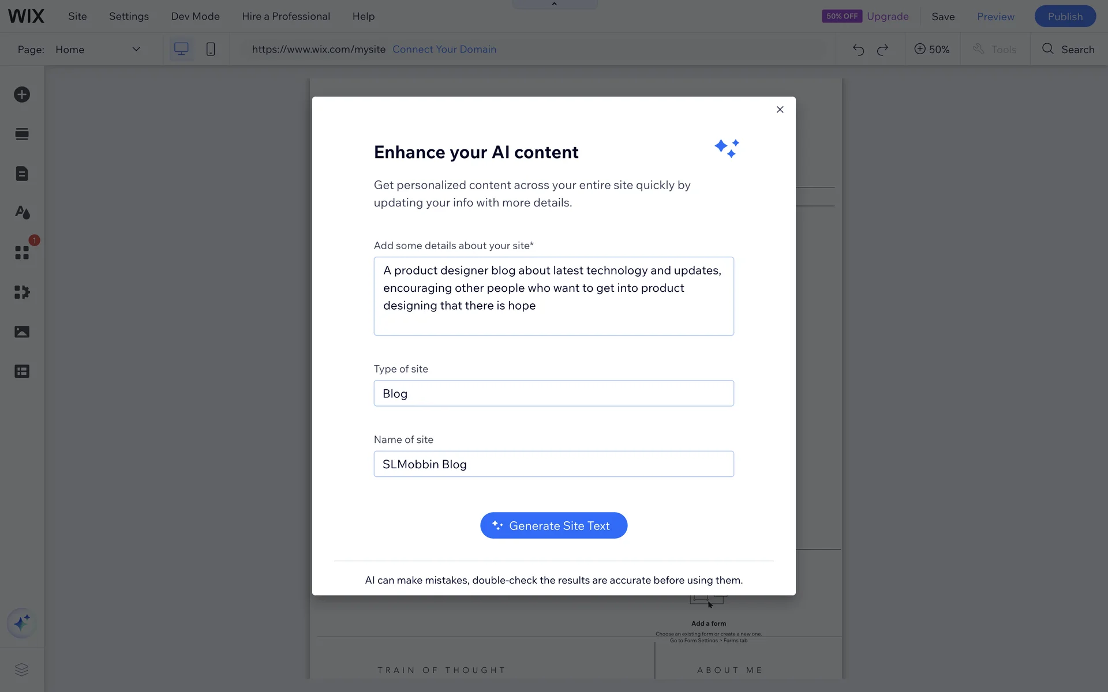Close the Enhance your AI content dialog
The image size is (1108, 692).
[780, 110]
